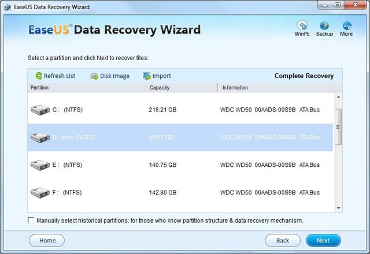Click the E: row WDC WD50 information text
Image resolution: width=370 pixels, height=254 pixels.
(270, 165)
